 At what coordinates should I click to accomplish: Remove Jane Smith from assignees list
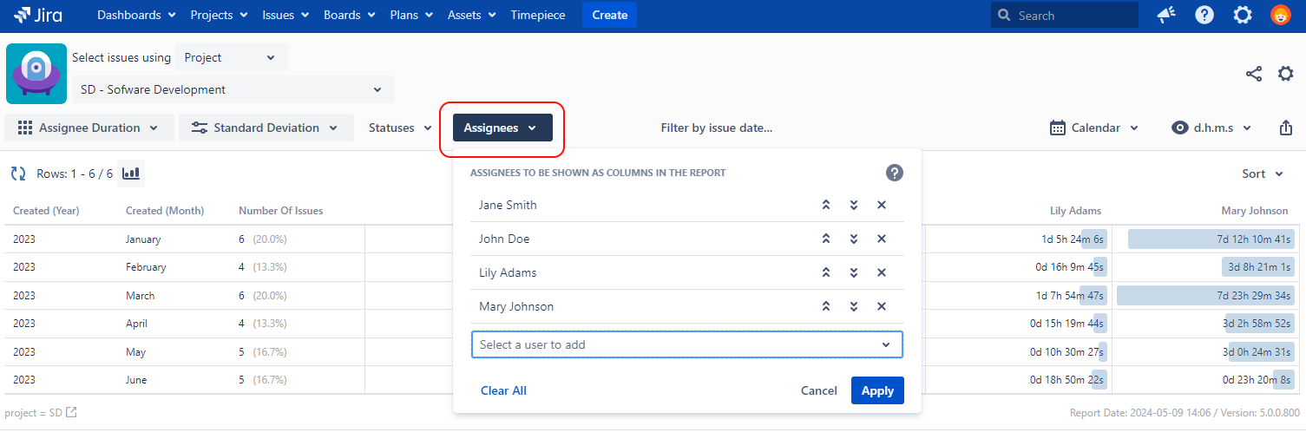(881, 205)
